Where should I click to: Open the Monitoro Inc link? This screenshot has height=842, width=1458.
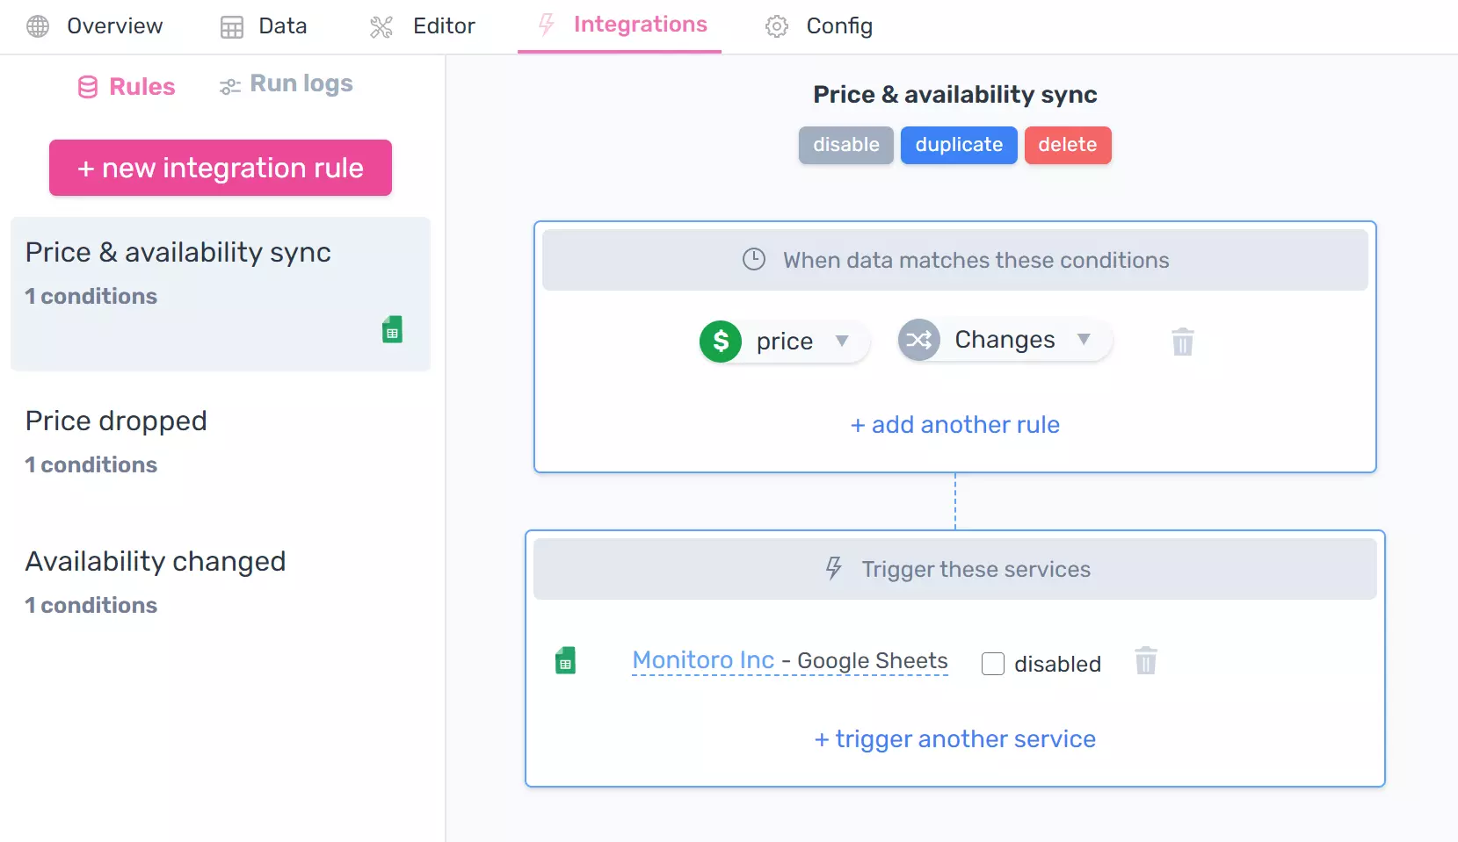click(700, 660)
